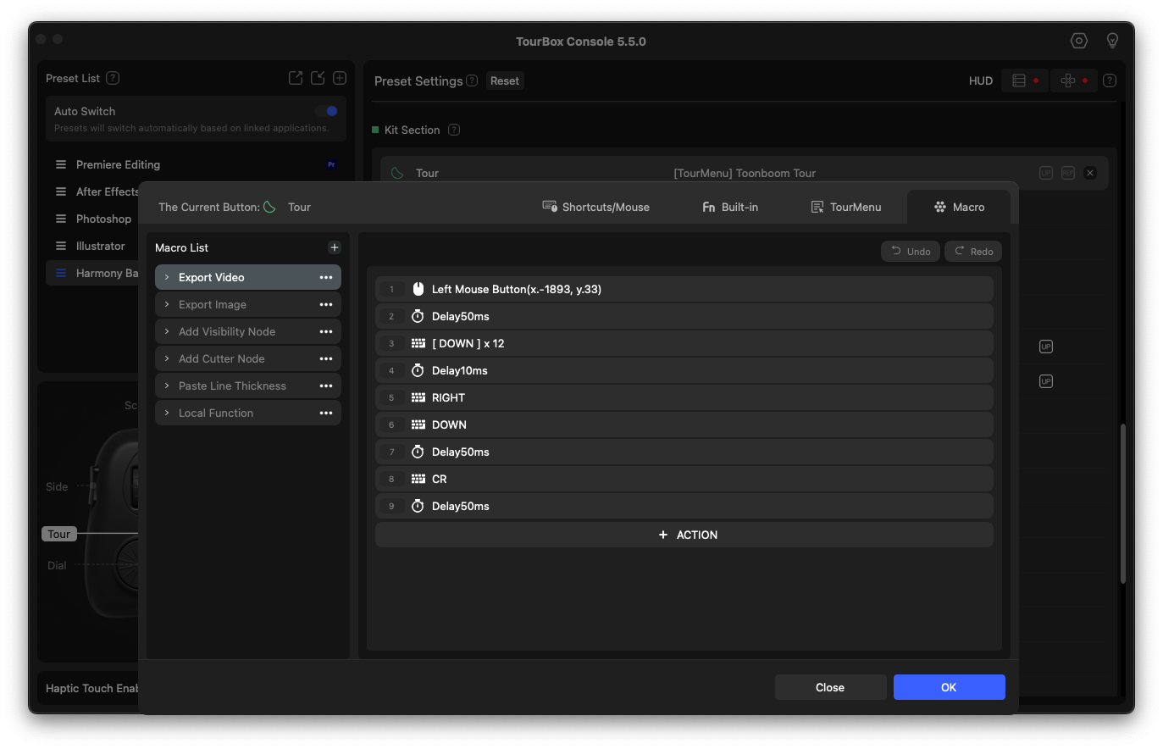Confirm with the OK button
Screen dimensions: 1163x749
click(949, 687)
